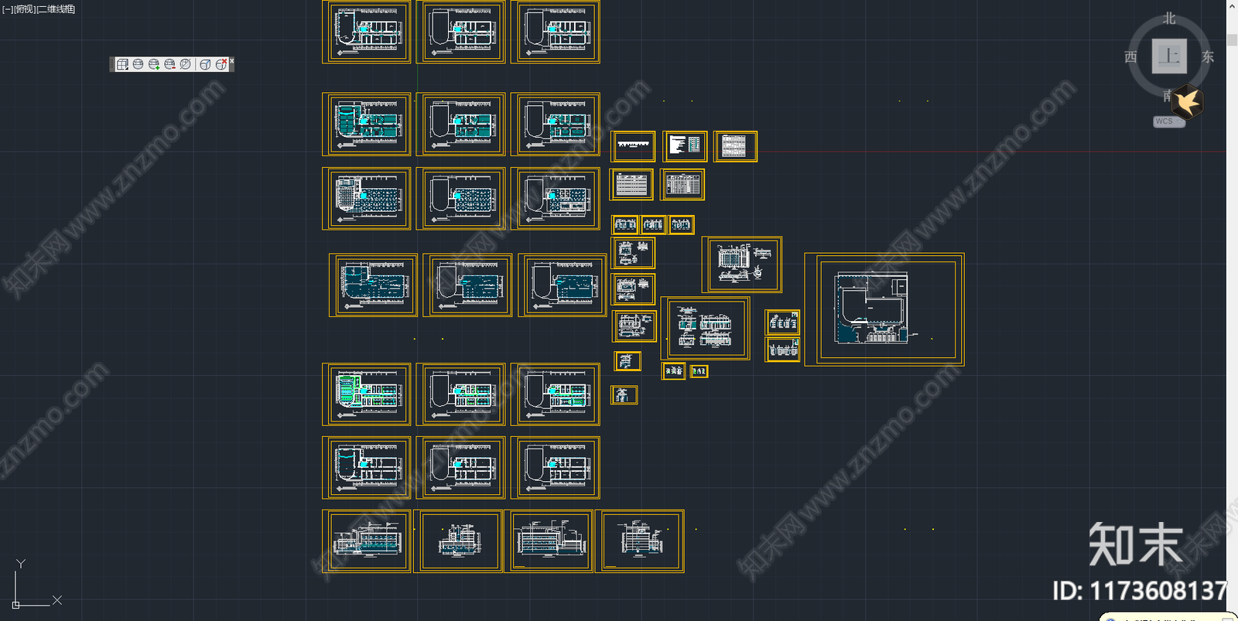Click the cube icon with blue edge
Screen dimensions: 1238x621
pos(205,64)
